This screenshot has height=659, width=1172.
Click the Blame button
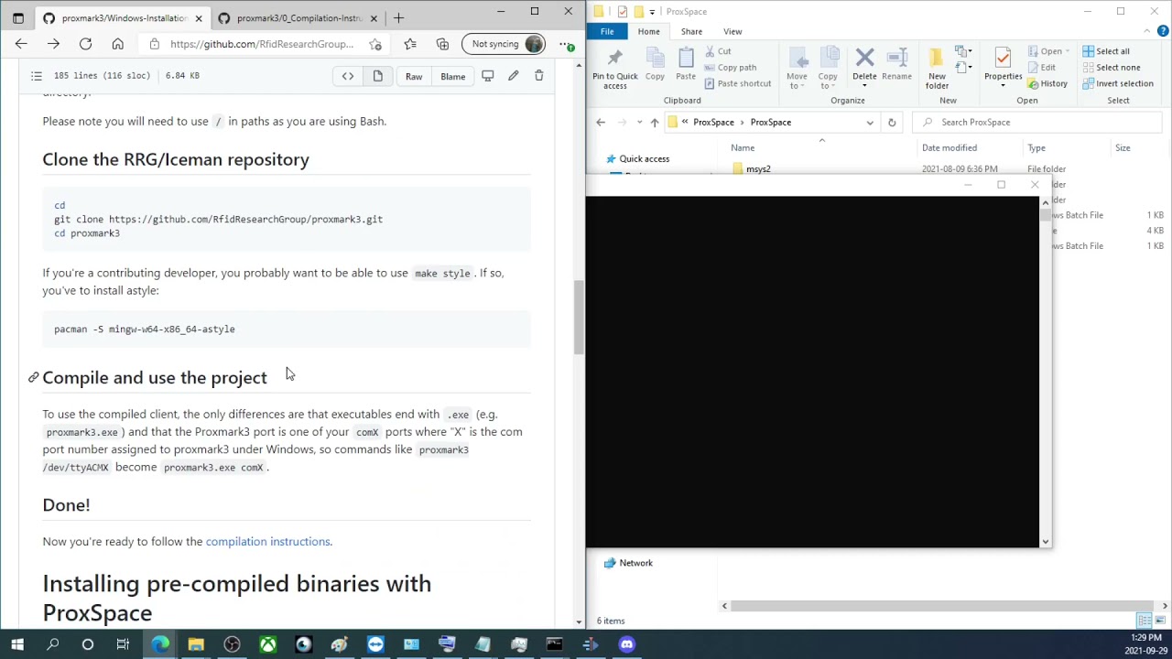coord(452,76)
